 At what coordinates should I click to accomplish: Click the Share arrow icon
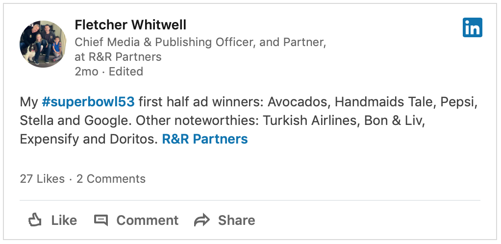pyautogui.click(x=202, y=220)
